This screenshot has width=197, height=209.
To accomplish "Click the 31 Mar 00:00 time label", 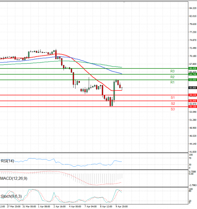I will click(29, 206).
